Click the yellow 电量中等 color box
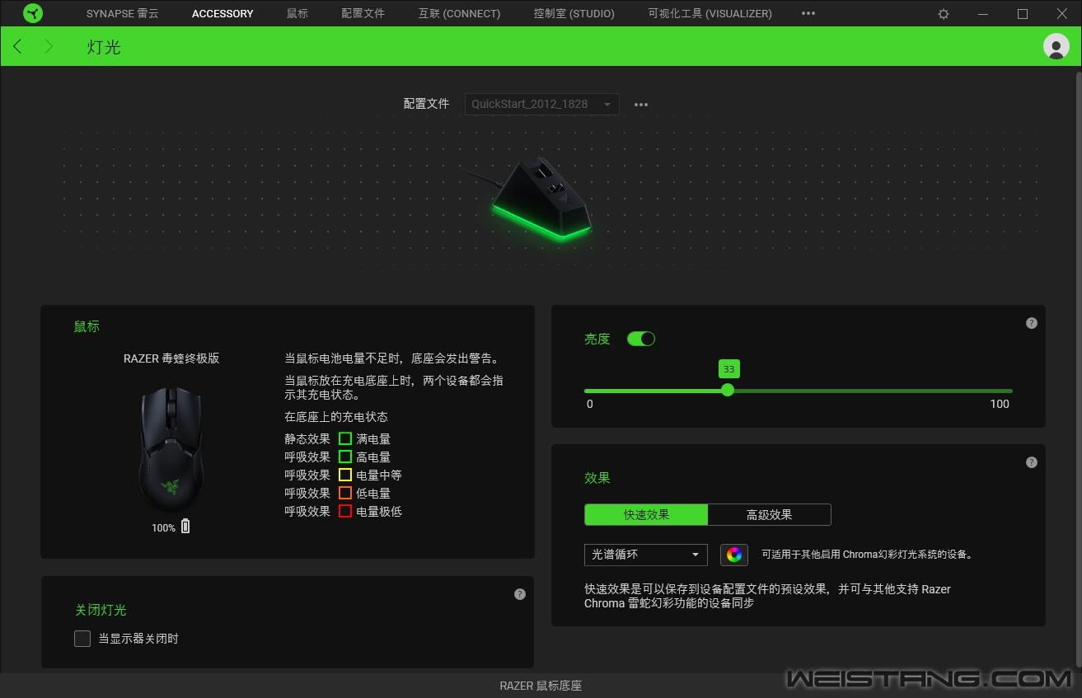The image size is (1082, 698). coord(345,475)
